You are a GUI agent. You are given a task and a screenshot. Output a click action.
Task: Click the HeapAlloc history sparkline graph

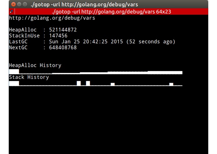pos(96,72)
